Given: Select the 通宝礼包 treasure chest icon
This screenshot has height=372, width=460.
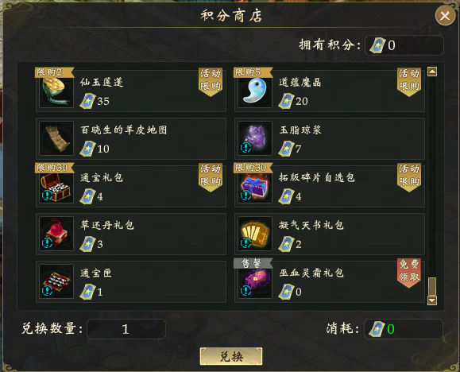Looking at the screenshot, I should [56, 187].
